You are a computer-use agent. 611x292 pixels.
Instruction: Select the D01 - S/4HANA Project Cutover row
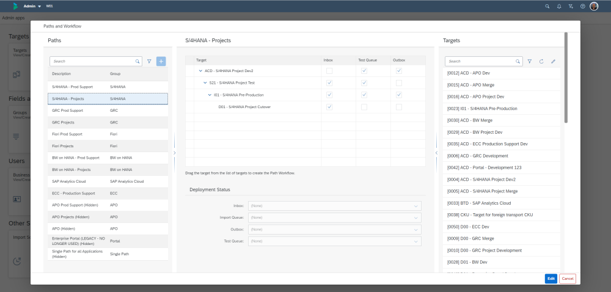(x=305, y=107)
